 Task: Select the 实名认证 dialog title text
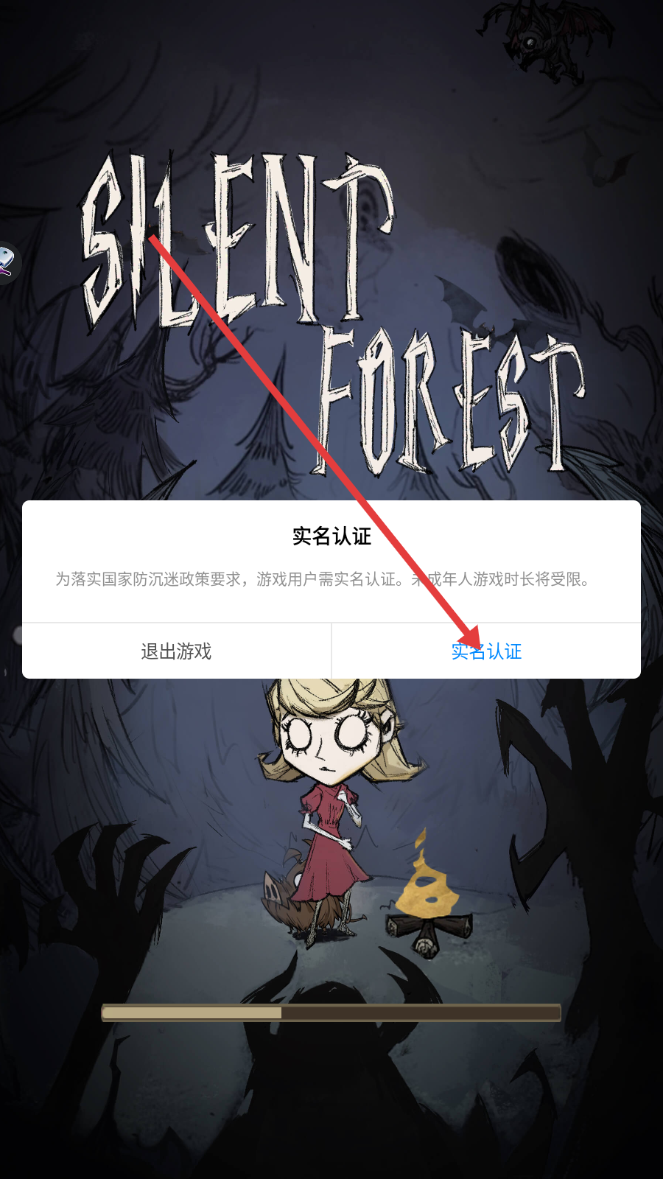point(331,536)
